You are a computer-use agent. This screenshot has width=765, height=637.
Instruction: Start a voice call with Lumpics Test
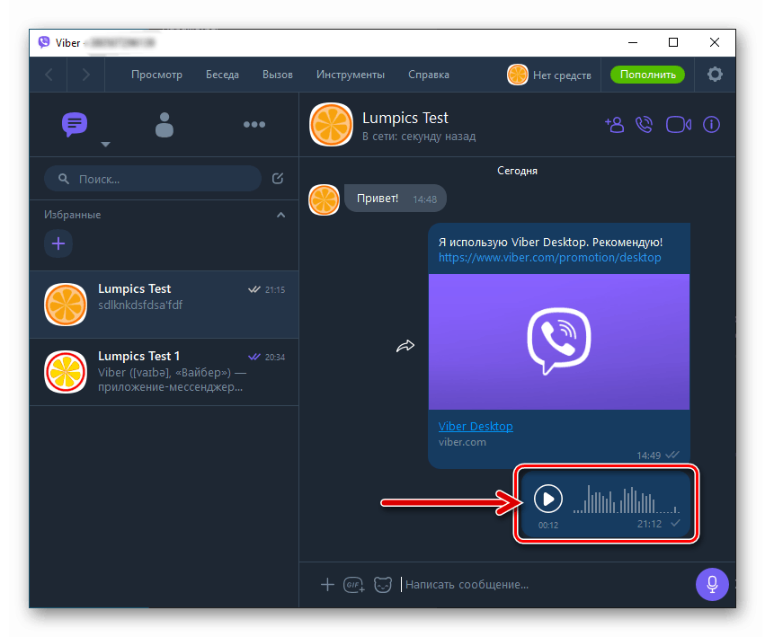644,124
